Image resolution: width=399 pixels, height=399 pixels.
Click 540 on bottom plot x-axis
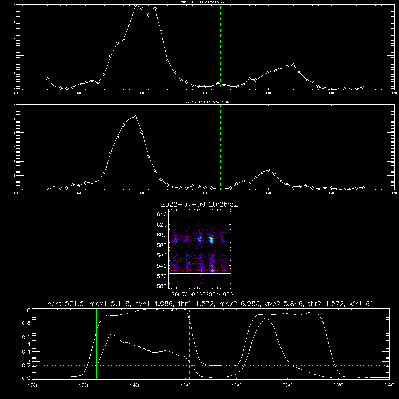point(134,385)
